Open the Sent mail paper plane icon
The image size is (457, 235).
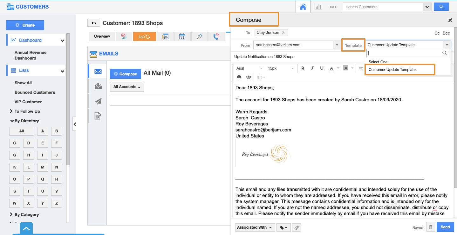tap(98, 101)
